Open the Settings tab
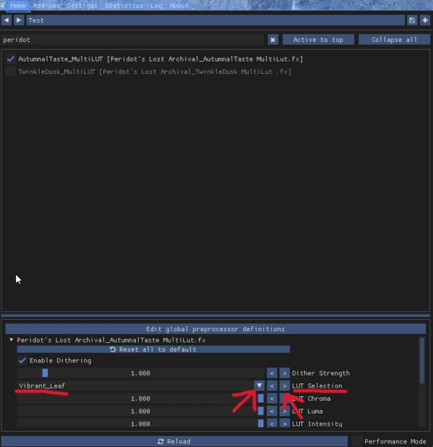 (82, 6)
